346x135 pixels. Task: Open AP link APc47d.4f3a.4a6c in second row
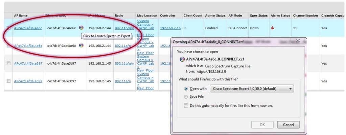(28, 46)
